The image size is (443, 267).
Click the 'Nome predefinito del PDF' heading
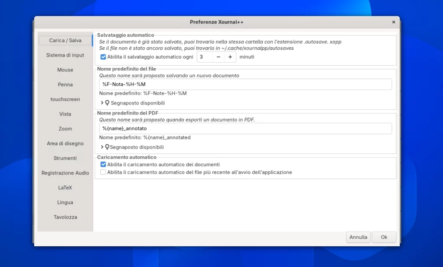click(128, 113)
